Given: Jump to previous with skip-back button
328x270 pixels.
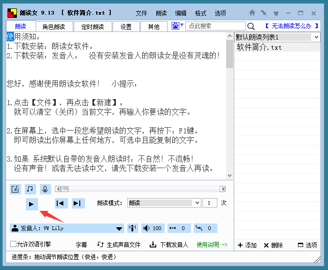Looking at the screenshot, I should 61,203.
